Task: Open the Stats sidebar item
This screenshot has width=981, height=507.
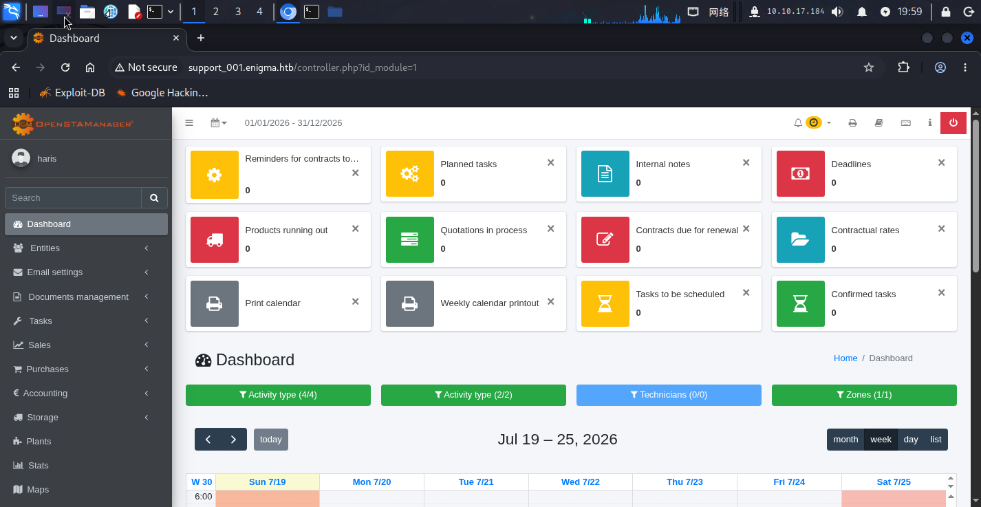Action: point(86,465)
